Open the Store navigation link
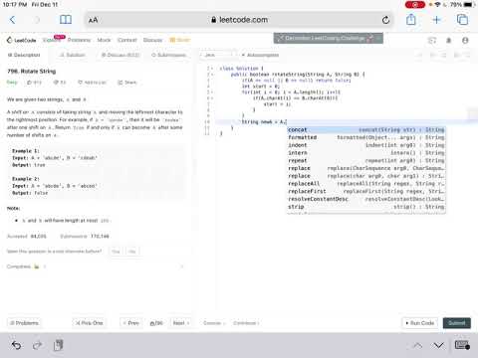This screenshot has width=478, height=358. (179, 40)
